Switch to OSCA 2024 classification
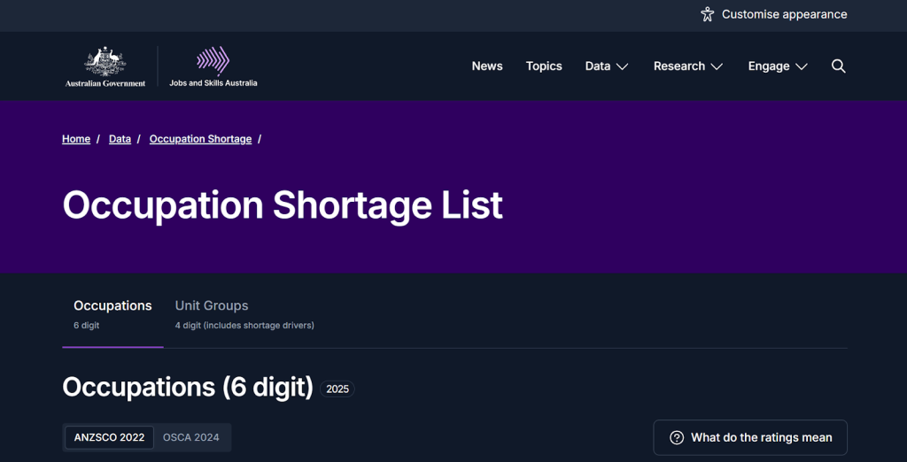Image resolution: width=907 pixels, height=462 pixels. [x=190, y=437]
